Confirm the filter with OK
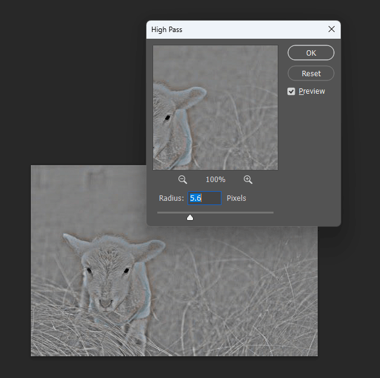 pyautogui.click(x=310, y=53)
